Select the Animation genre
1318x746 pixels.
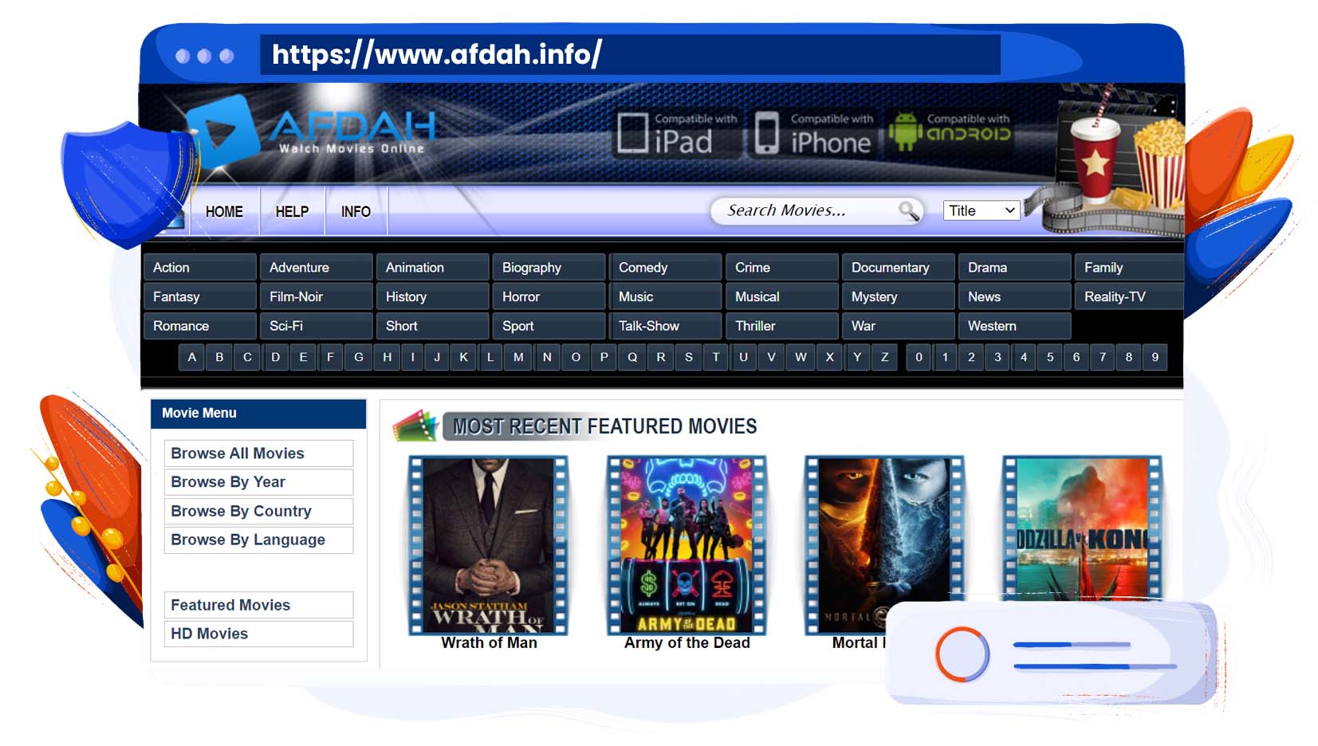433,268
